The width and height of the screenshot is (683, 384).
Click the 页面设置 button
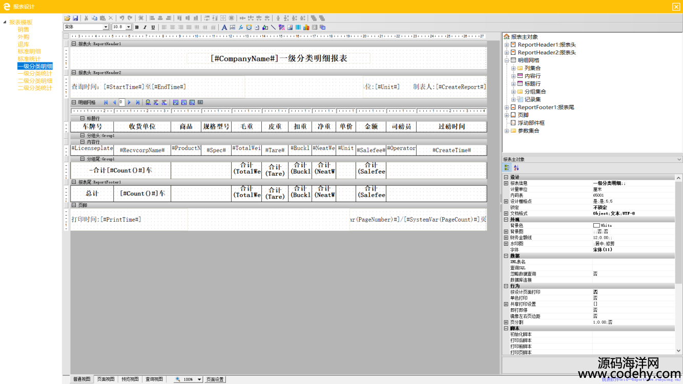[x=215, y=379]
